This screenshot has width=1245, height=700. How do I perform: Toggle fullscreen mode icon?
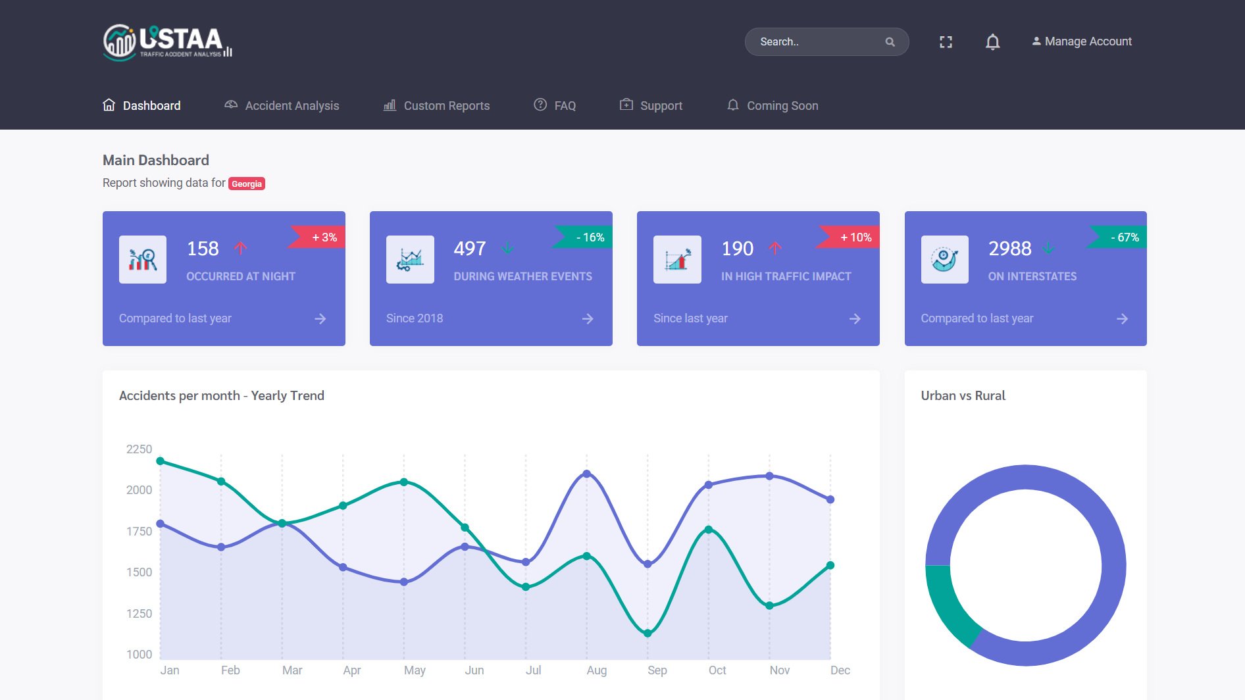coord(946,42)
